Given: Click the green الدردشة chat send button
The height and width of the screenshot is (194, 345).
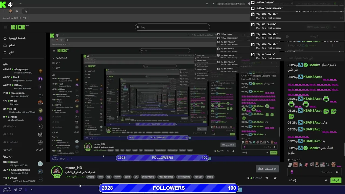Looking at the screenshot, I should click(x=336, y=180).
